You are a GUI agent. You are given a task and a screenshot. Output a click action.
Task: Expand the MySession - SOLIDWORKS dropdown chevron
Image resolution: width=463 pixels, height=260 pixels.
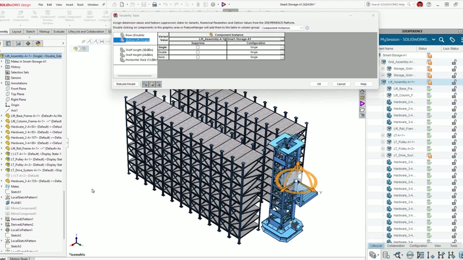[434, 39]
